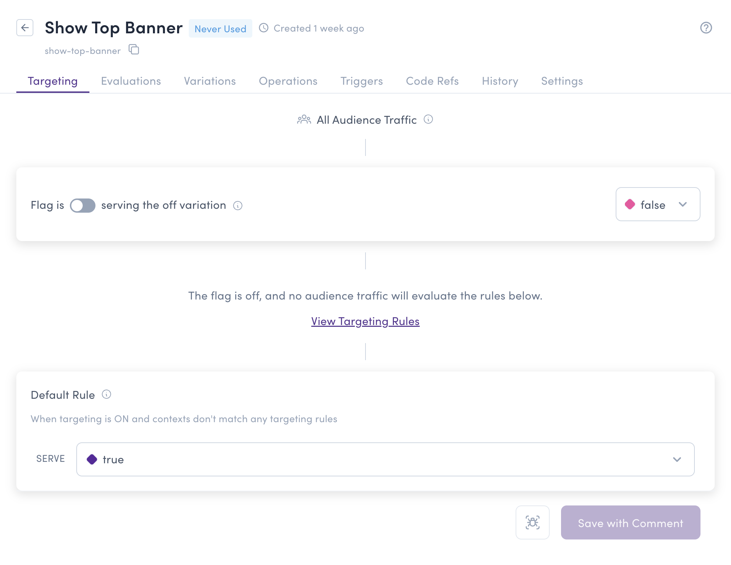The image size is (731, 565).
Task: Open the false off variation dropdown
Action: (658, 205)
